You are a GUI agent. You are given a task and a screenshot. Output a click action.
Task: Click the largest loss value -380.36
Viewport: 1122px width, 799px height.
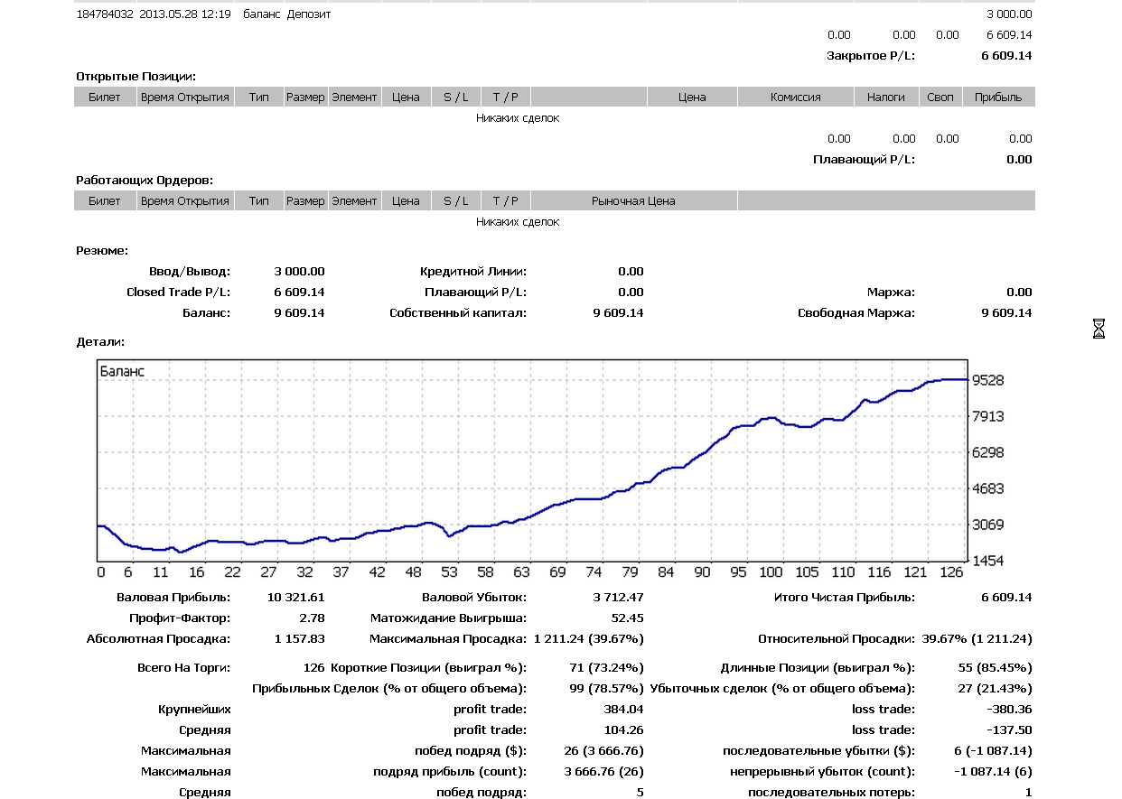click(1010, 709)
